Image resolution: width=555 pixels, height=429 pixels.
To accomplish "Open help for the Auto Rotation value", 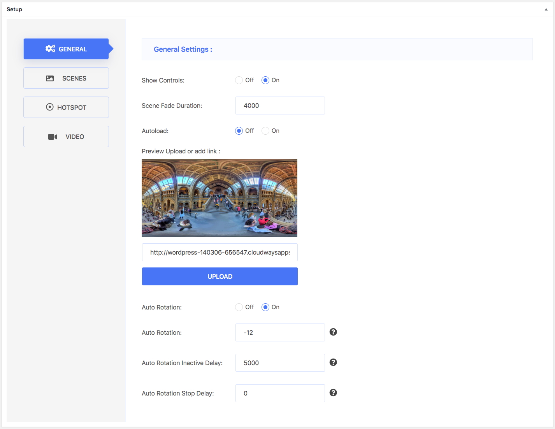I will point(333,332).
